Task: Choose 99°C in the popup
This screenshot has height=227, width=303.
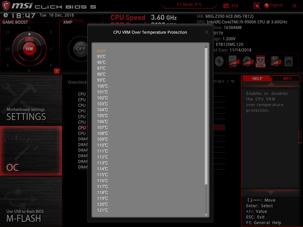Action: click(x=101, y=80)
